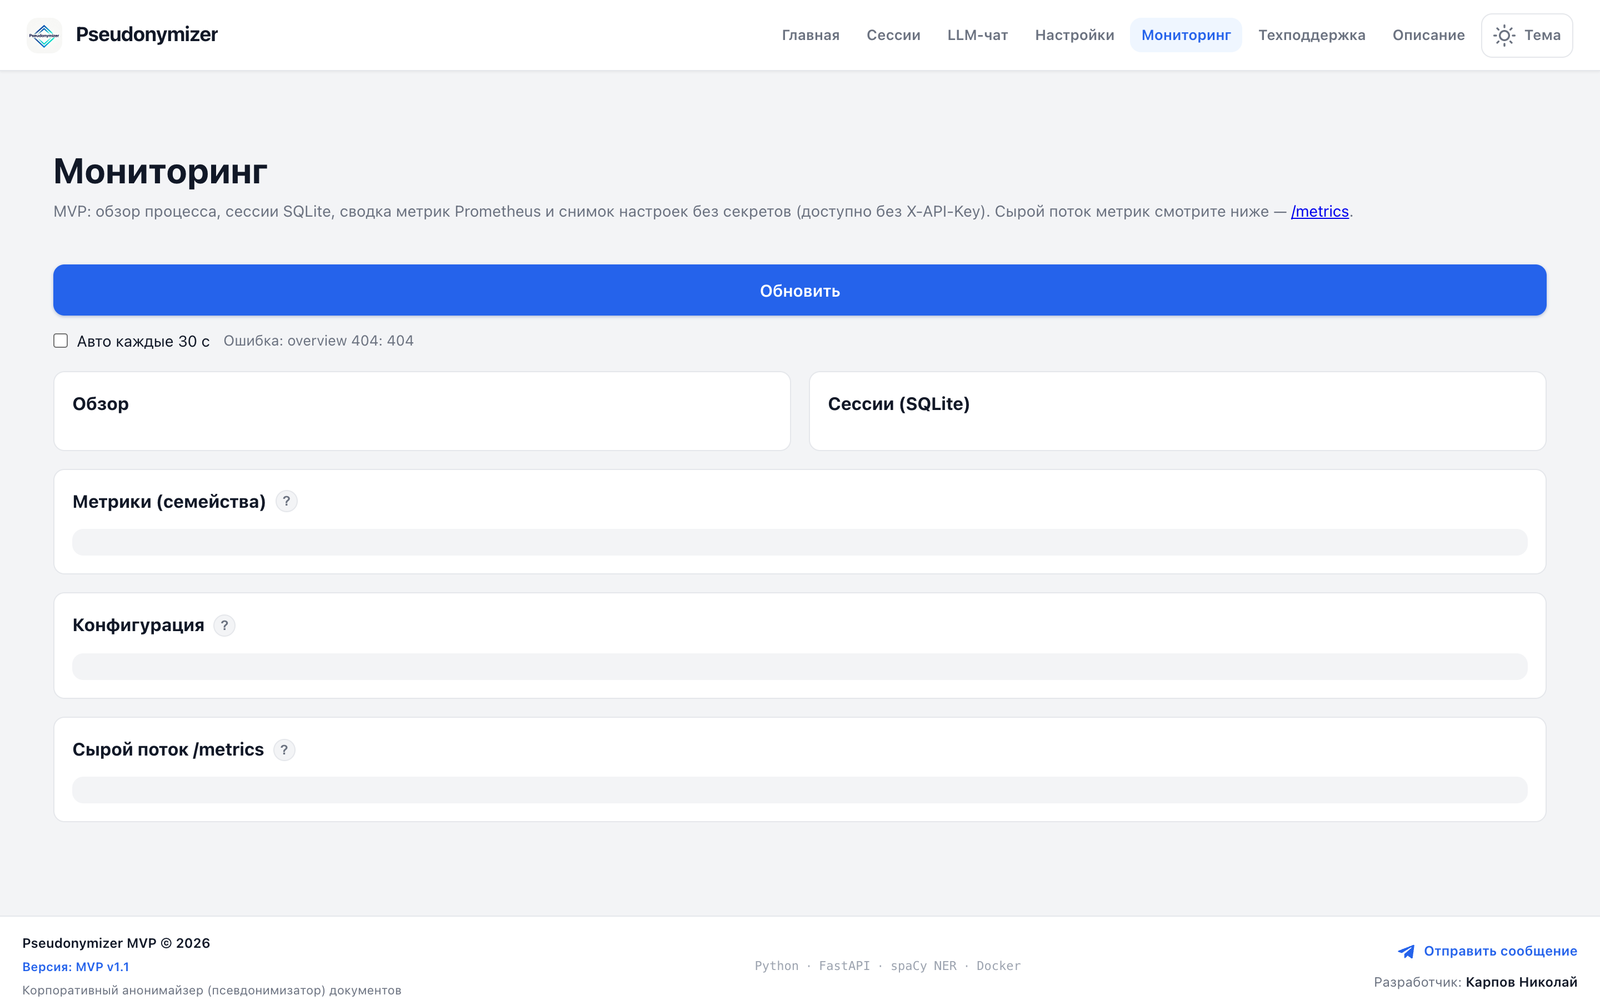Enable Авто каждые 30 с checkbox

61,341
